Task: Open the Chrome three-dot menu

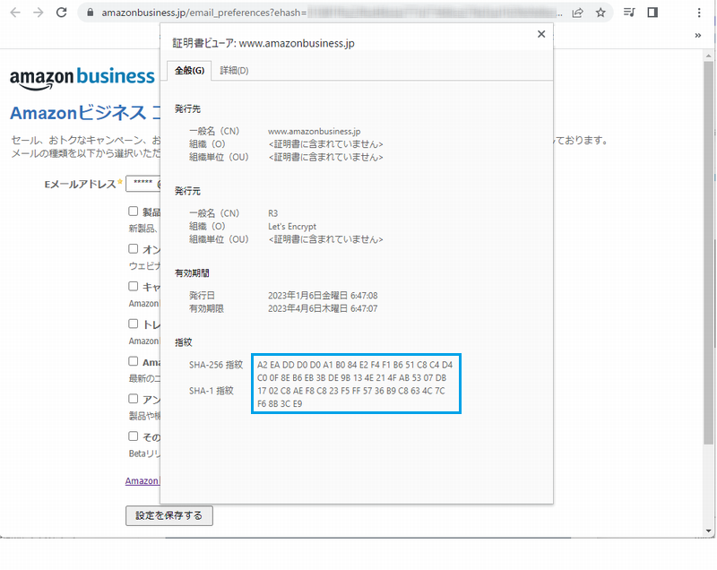Action: pyautogui.click(x=698, y=13)
